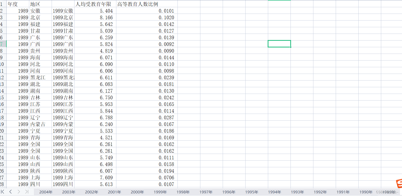
Task: Switch to the 1998年 sheet
Action: click(183, 191)
